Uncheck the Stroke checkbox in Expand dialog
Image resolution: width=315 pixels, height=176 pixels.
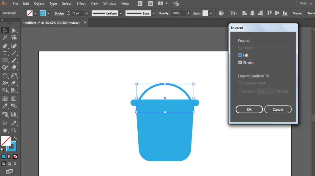pos(240,63)
